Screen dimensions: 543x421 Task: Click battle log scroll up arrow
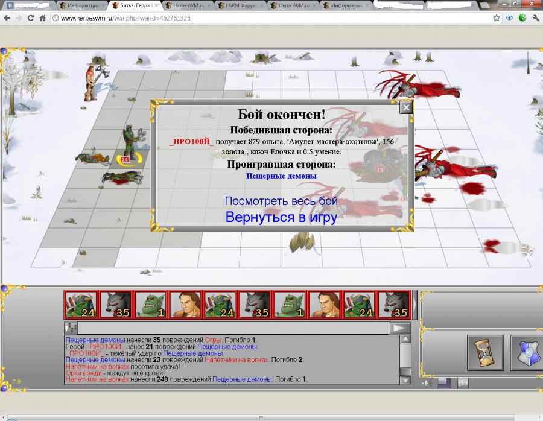point(405,338)
